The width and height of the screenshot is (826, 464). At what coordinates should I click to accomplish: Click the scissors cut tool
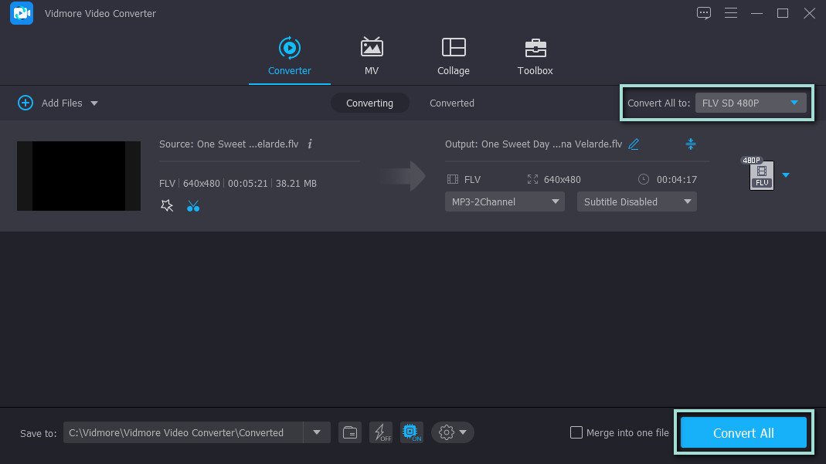coord(193,205)
